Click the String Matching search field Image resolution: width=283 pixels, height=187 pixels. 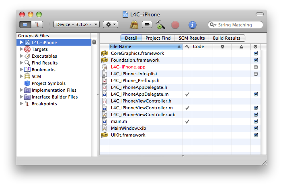[x=235, y=25]
